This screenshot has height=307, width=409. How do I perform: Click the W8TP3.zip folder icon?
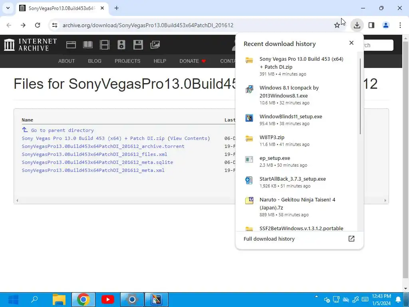point(249,138)
